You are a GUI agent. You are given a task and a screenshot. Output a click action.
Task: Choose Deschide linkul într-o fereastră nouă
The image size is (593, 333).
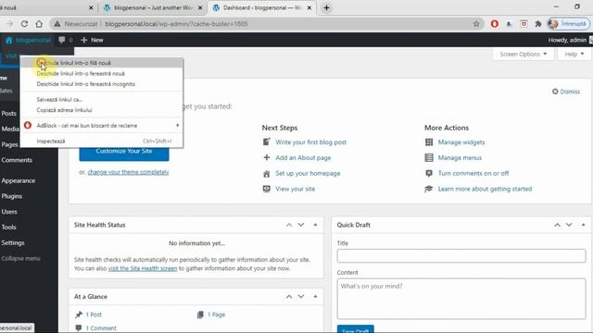click(102, 74)
